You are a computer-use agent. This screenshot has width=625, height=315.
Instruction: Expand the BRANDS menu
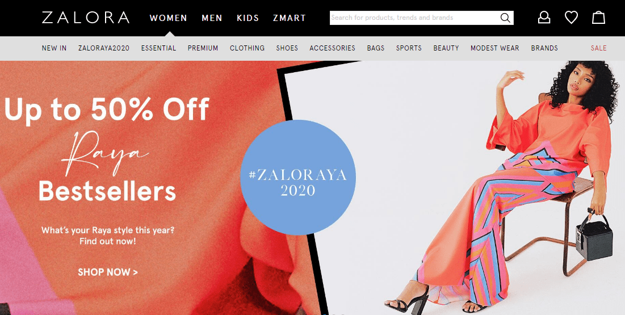(544, 48)
